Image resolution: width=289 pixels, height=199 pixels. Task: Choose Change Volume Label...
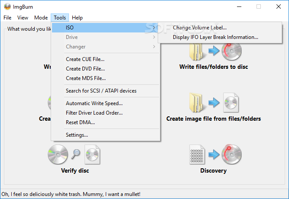[x=220, y=28]
